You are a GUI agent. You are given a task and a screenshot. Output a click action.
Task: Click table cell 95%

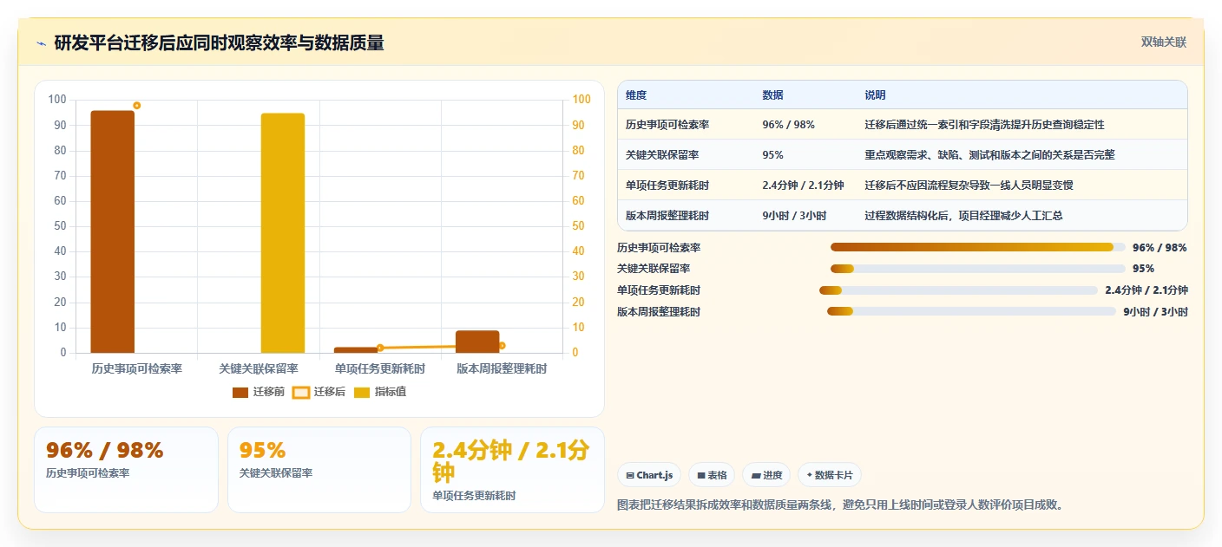(x=772, y=155)
